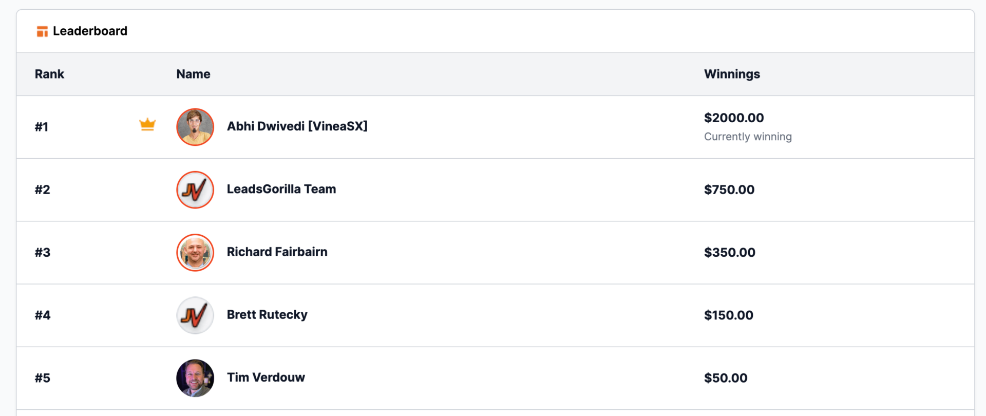
Task: Open Richard Fairbairn's profile picture
Action: [x=195, y=252]
